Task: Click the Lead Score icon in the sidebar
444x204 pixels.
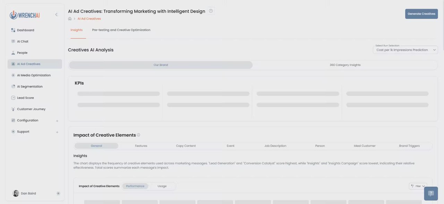Action: tap(13, 98)
